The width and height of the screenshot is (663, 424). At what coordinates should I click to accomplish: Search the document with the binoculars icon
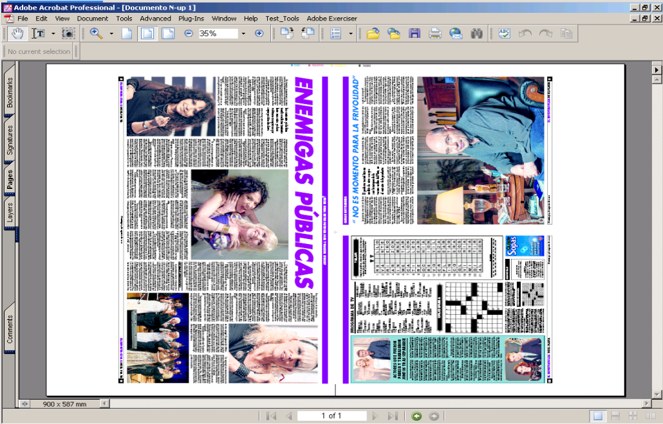pos(476,34)
